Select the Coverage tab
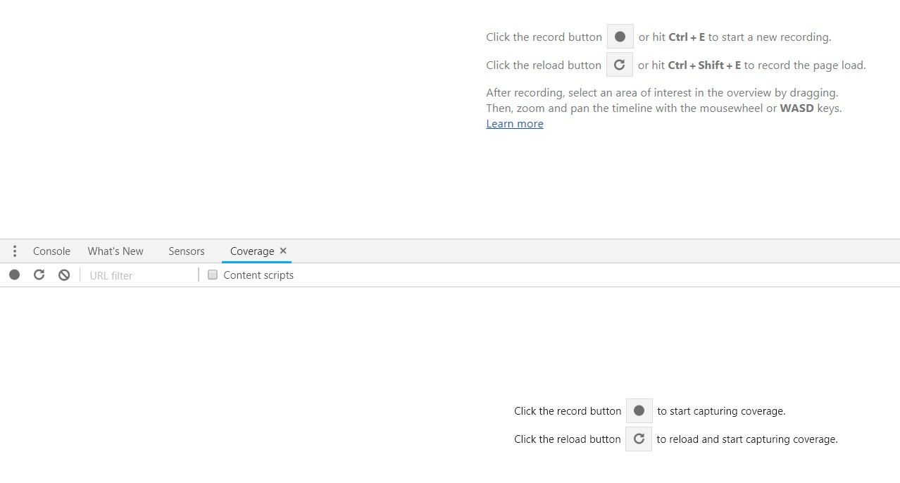 pos(252,251)
